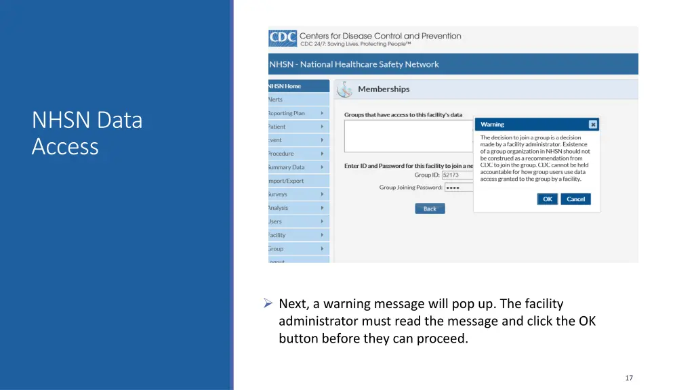This screenshot has width=694, height=390.
Task: Open Group sidebar item
Action: click(x=299, y=248)
